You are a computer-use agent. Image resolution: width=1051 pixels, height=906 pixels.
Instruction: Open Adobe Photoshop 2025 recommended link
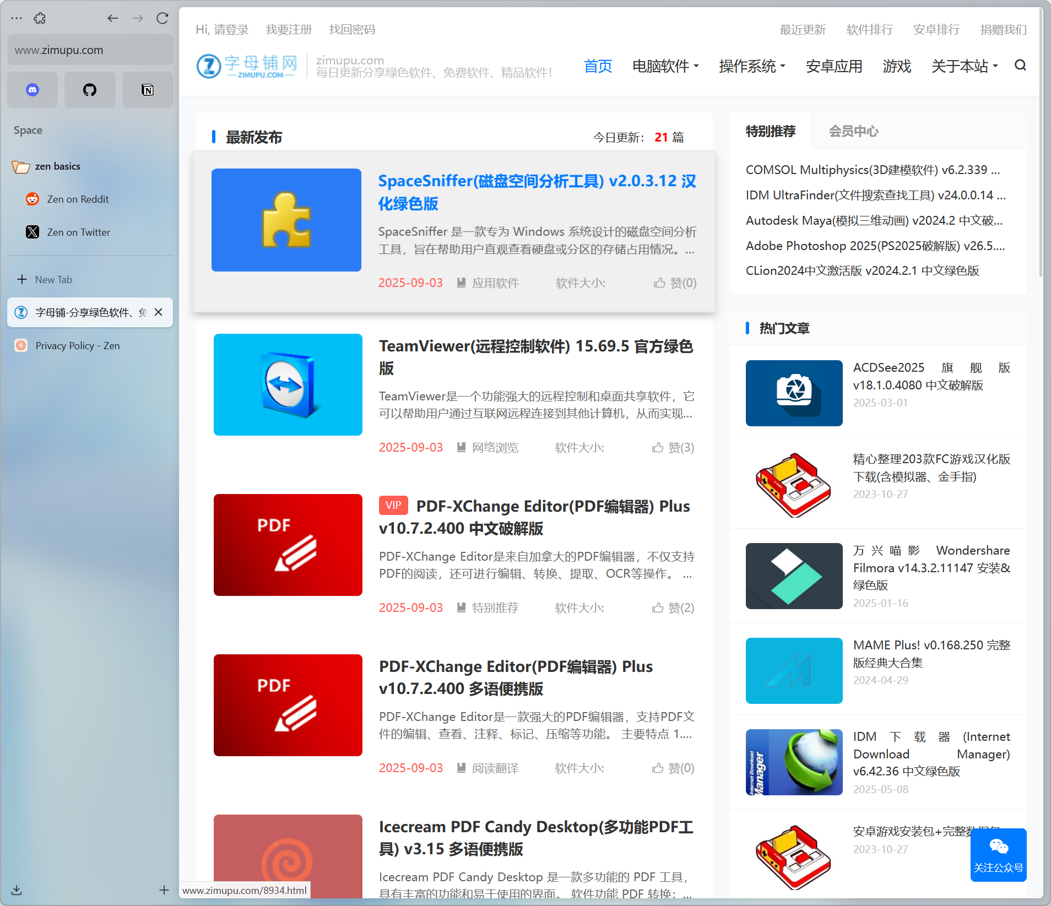(x=875, y=246)
